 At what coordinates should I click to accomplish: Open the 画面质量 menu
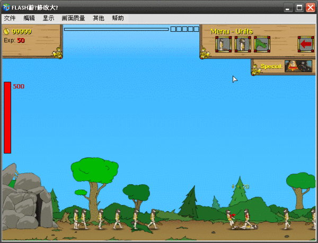[73, 18]
